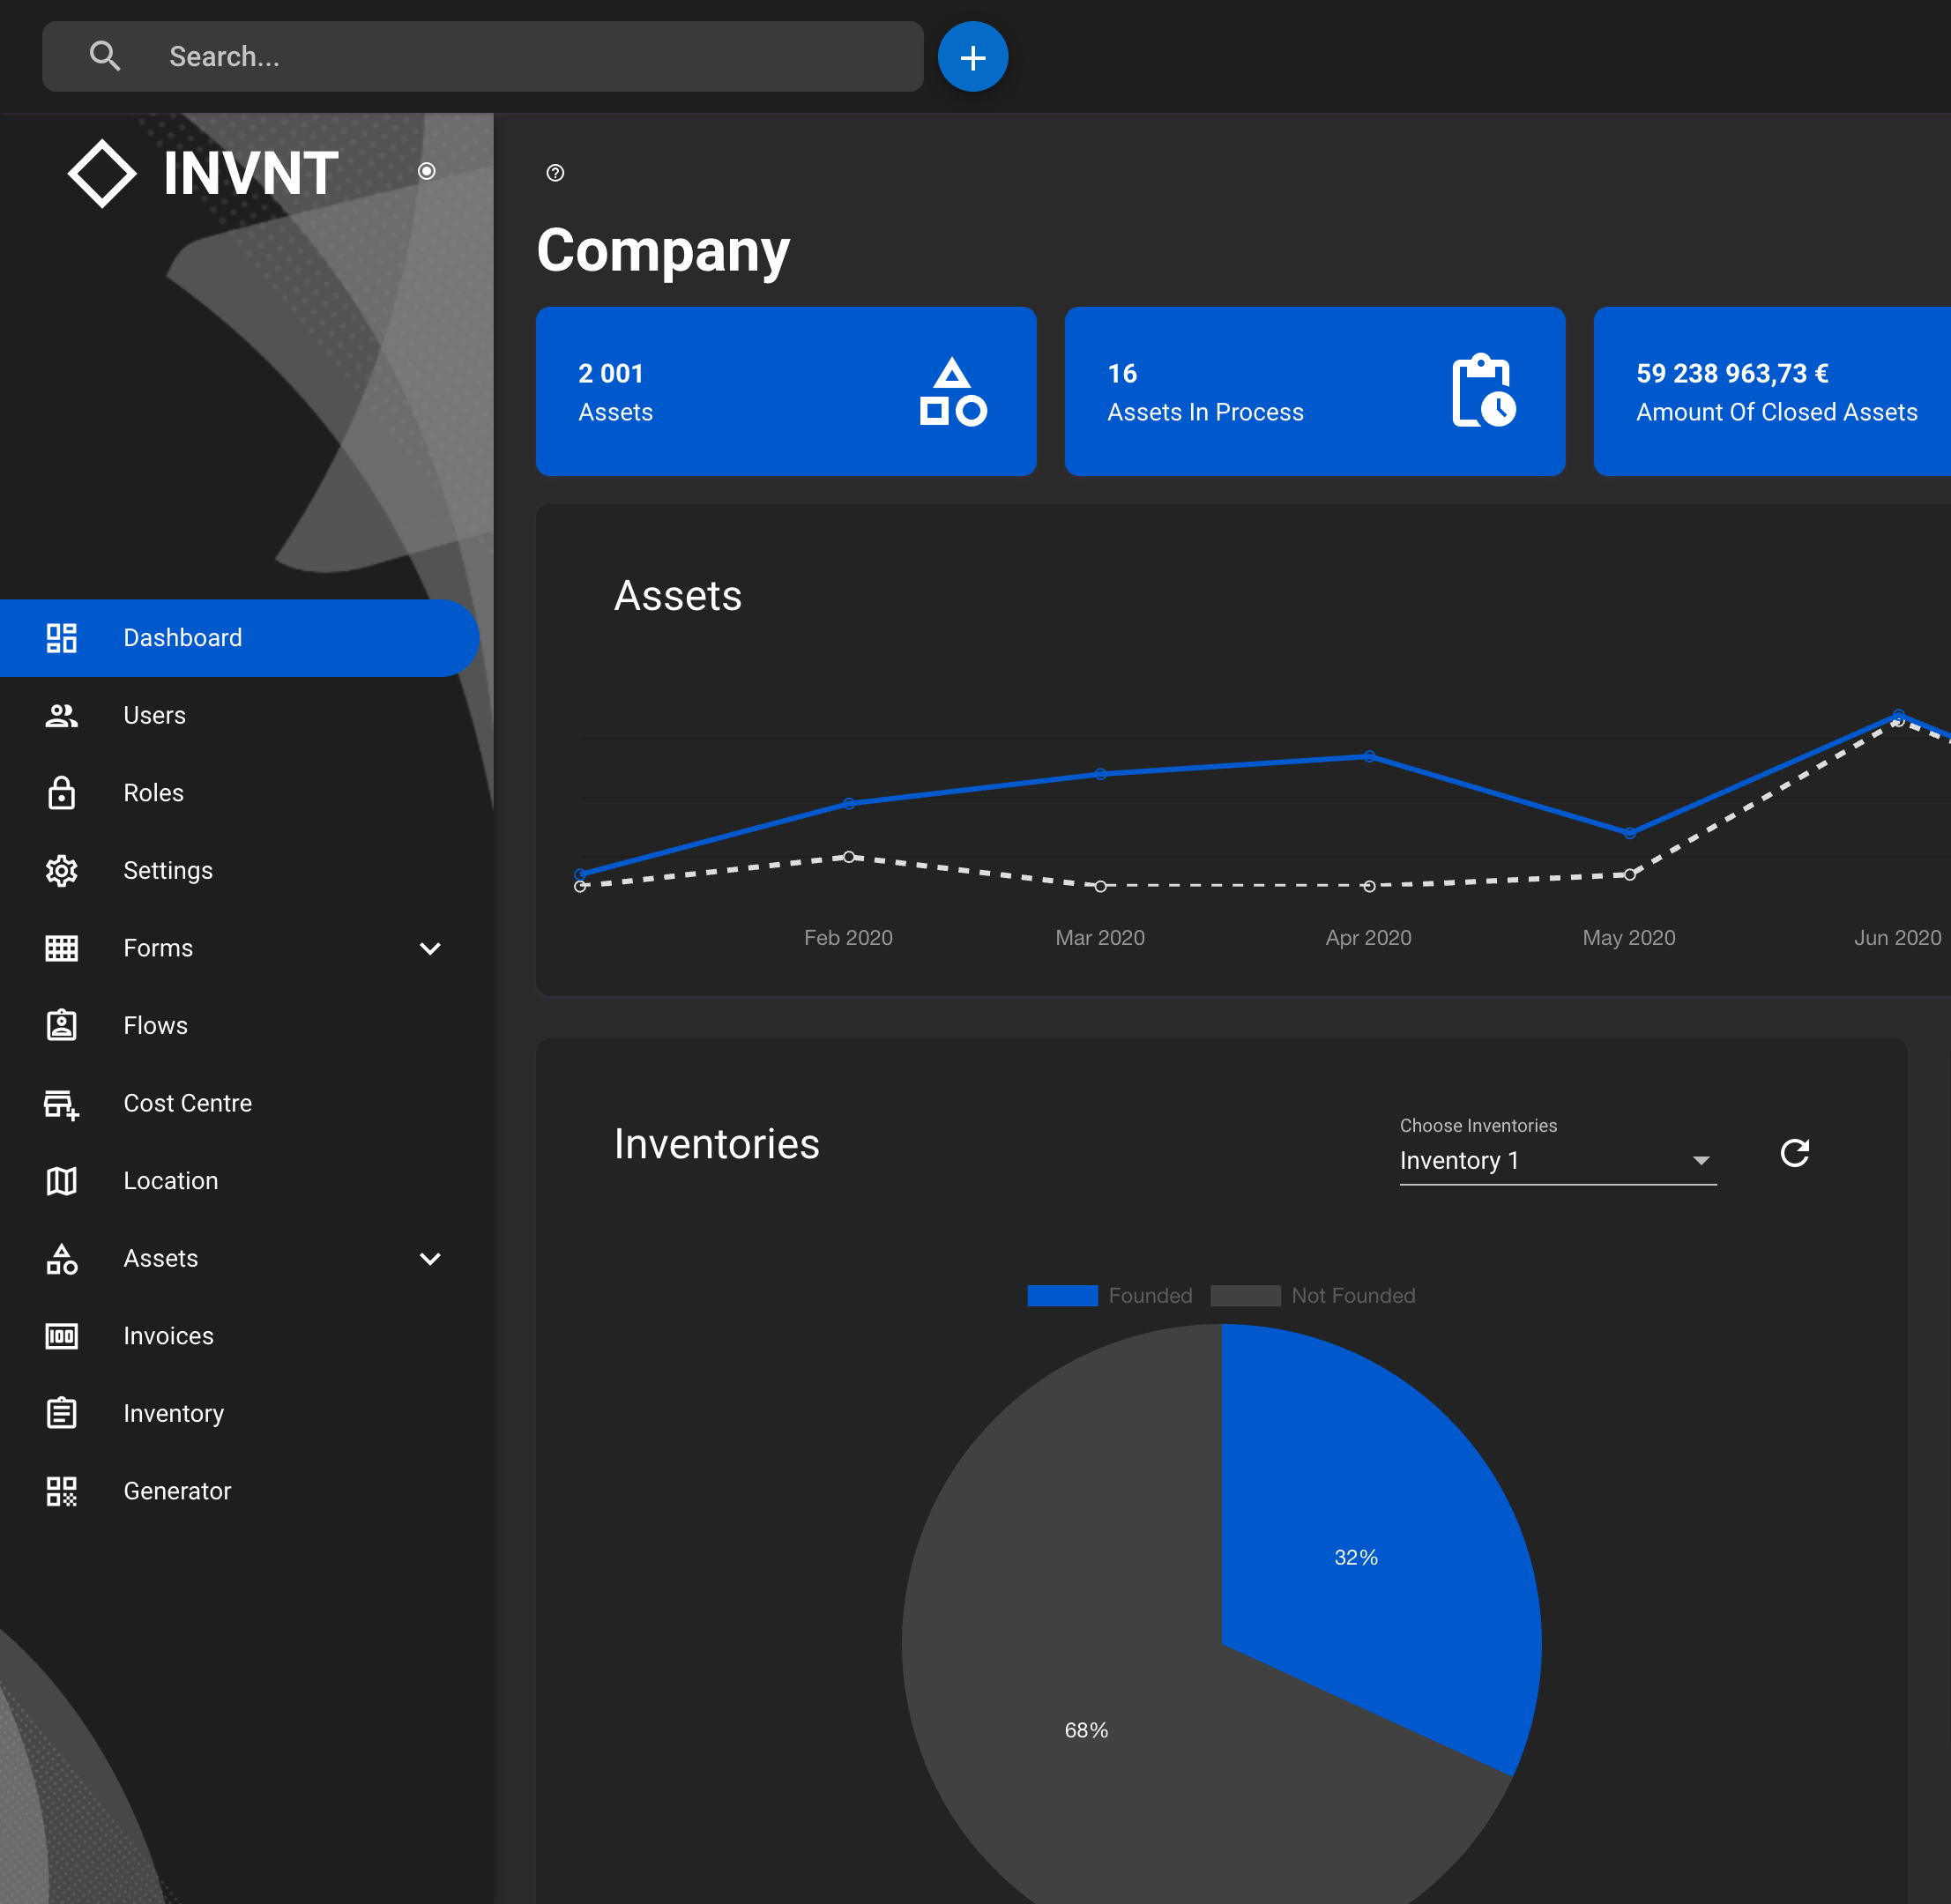Go to the Invoices page
This screenshot has width=1951, height=1904.
pyautogui.click(x=168, y=1336)
